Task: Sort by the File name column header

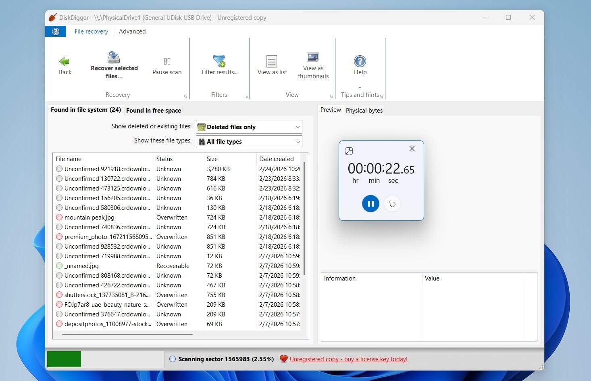Action: 103,159
